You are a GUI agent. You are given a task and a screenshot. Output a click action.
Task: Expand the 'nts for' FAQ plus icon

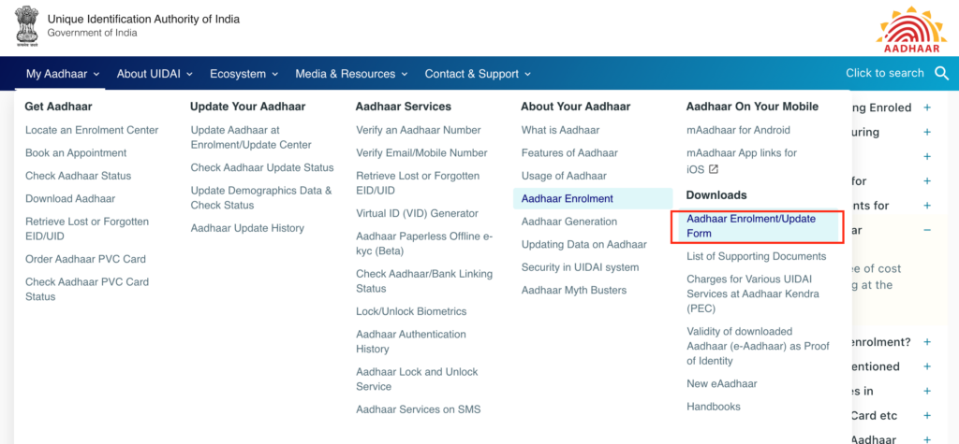(x=927, y=206)
